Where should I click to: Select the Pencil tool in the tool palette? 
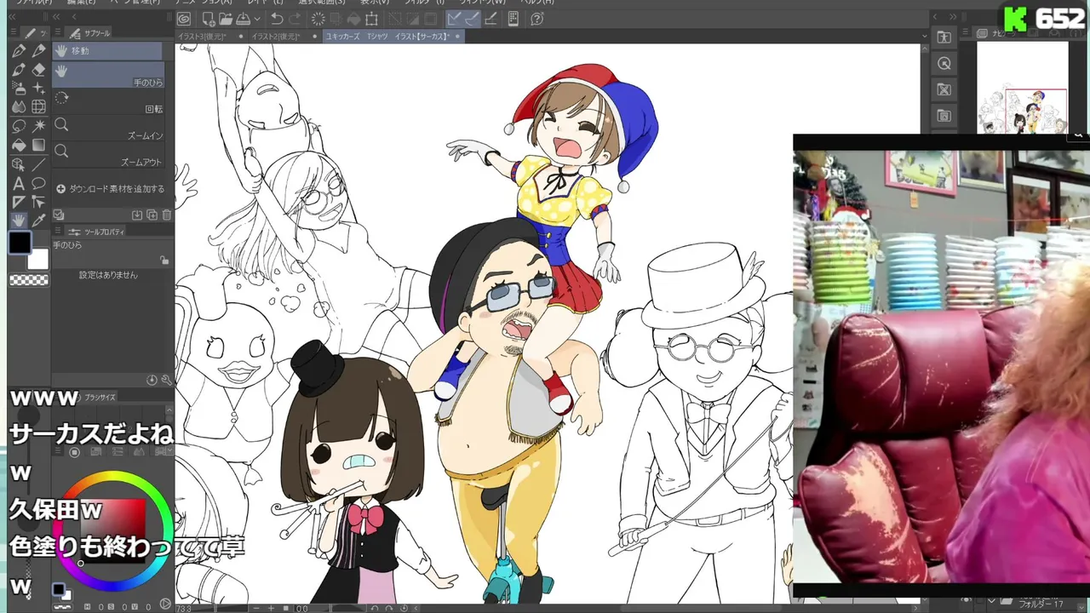coord(38,51)
